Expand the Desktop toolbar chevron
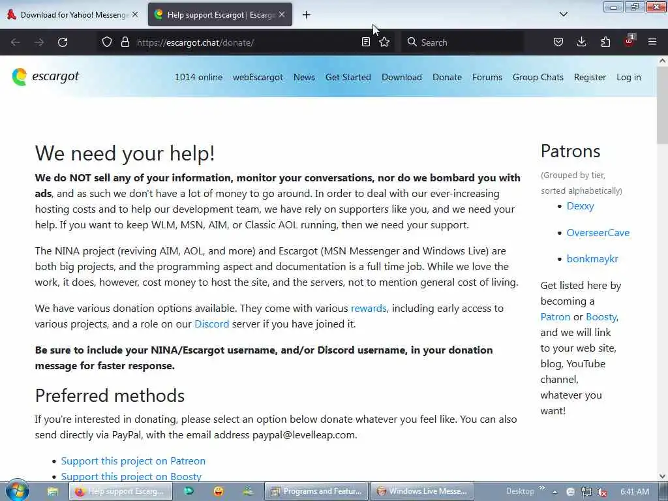Viewport: 668px width, 501px height. [542, 488]
